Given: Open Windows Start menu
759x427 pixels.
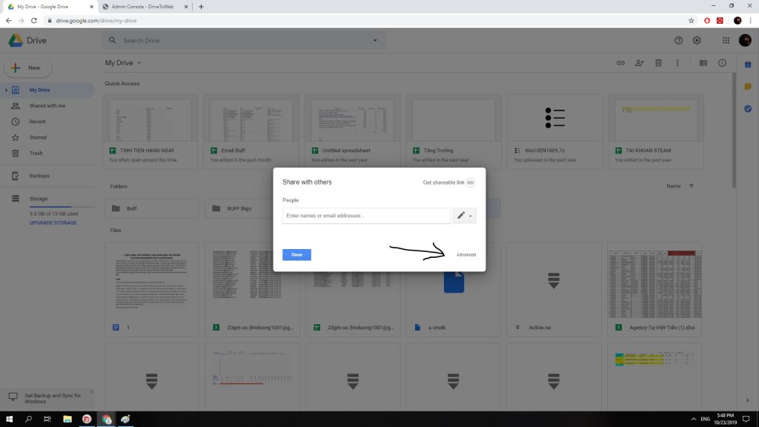Looking at the screenshot, I should coord(9,420).
